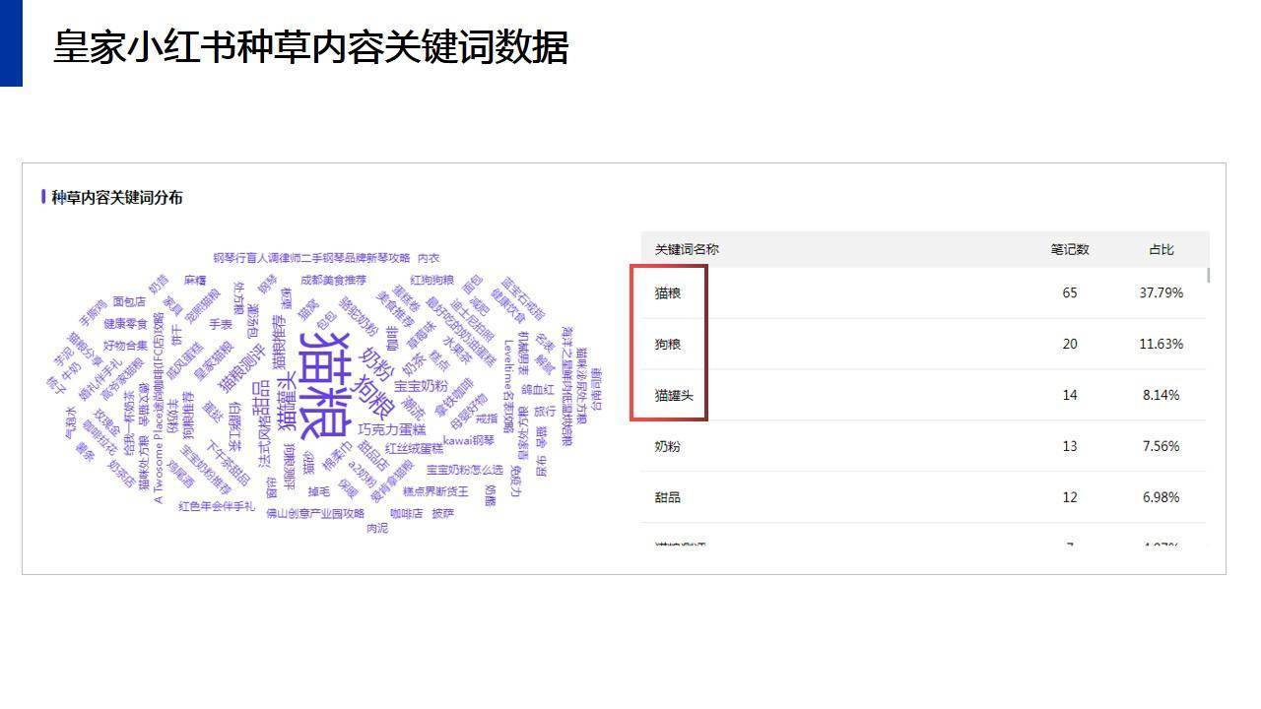This screenshot has height=709, width=1261.
Task: Click 红狗狗粮 in the word cloud
Action: tap(431, 281)
